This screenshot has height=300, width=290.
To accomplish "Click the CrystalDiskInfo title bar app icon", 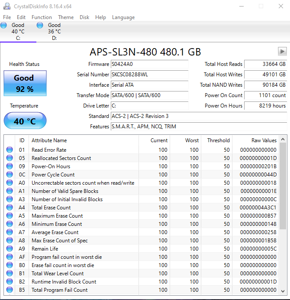I will (6, 6).
